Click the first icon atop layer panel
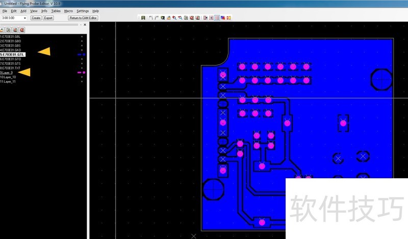The width and height of the screenshot is (408, 239). pos(2,30)
